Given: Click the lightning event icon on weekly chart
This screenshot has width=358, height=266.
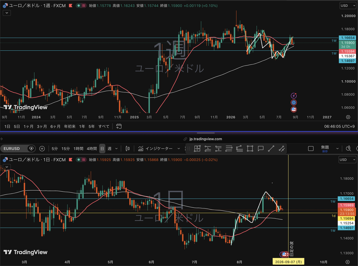Looking at the screenshot, I should 294,96.
